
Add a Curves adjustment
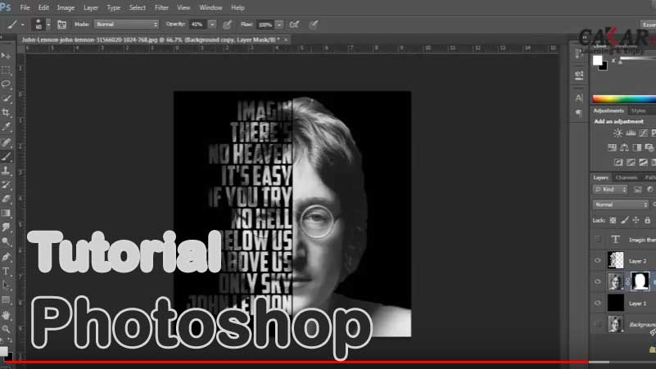tap(644, 133)
